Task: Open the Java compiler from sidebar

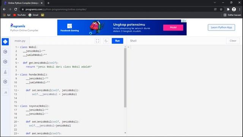Action: click(x=5, y=72)
